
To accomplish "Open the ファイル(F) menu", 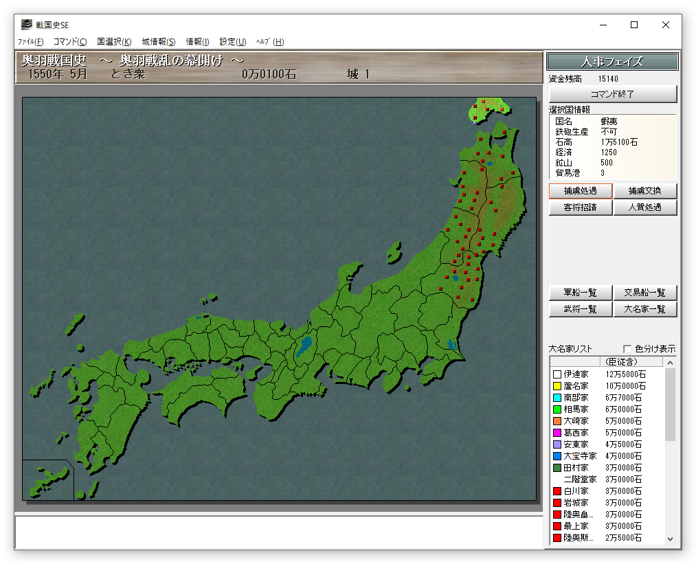I will point(30,42).
